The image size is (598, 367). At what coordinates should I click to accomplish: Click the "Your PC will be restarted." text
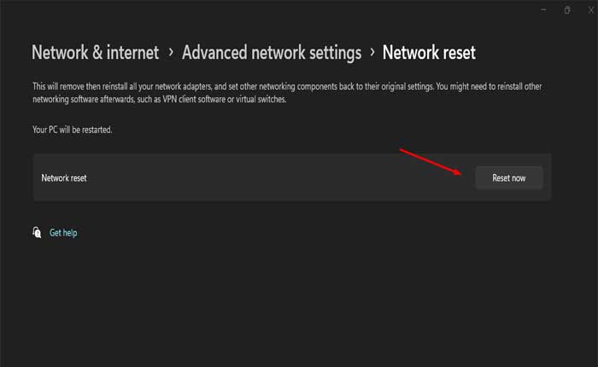pyautogui.click(x=72, y=130)
